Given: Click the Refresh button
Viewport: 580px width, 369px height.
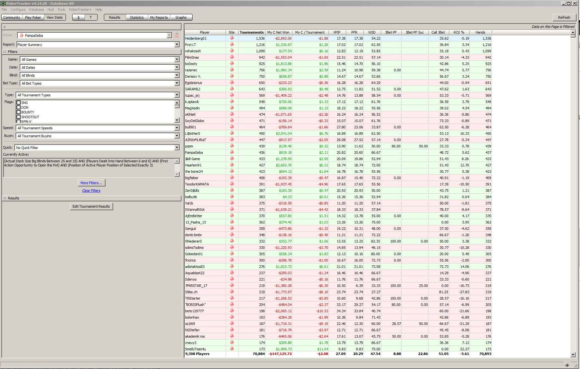Looking at the screenshot, I should point(564,17).
